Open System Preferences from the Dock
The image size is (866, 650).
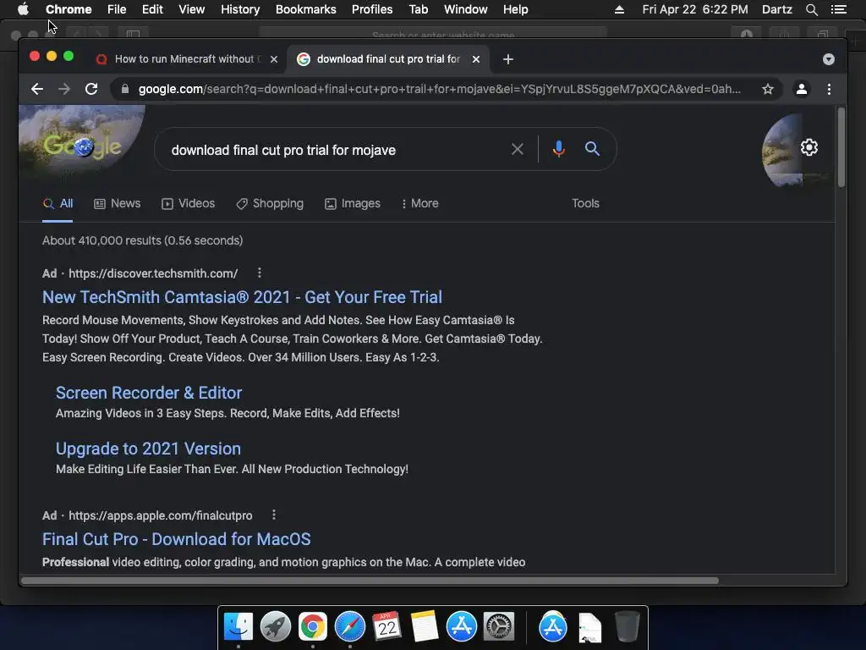pyautogui.click(x=499, y=627)
